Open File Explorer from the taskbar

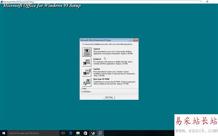(78, 133)
